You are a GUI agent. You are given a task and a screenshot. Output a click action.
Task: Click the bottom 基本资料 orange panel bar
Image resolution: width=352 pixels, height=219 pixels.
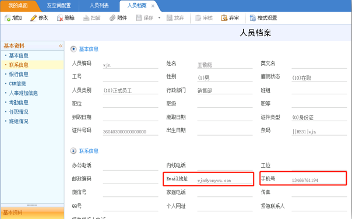[x=32, y=213]
